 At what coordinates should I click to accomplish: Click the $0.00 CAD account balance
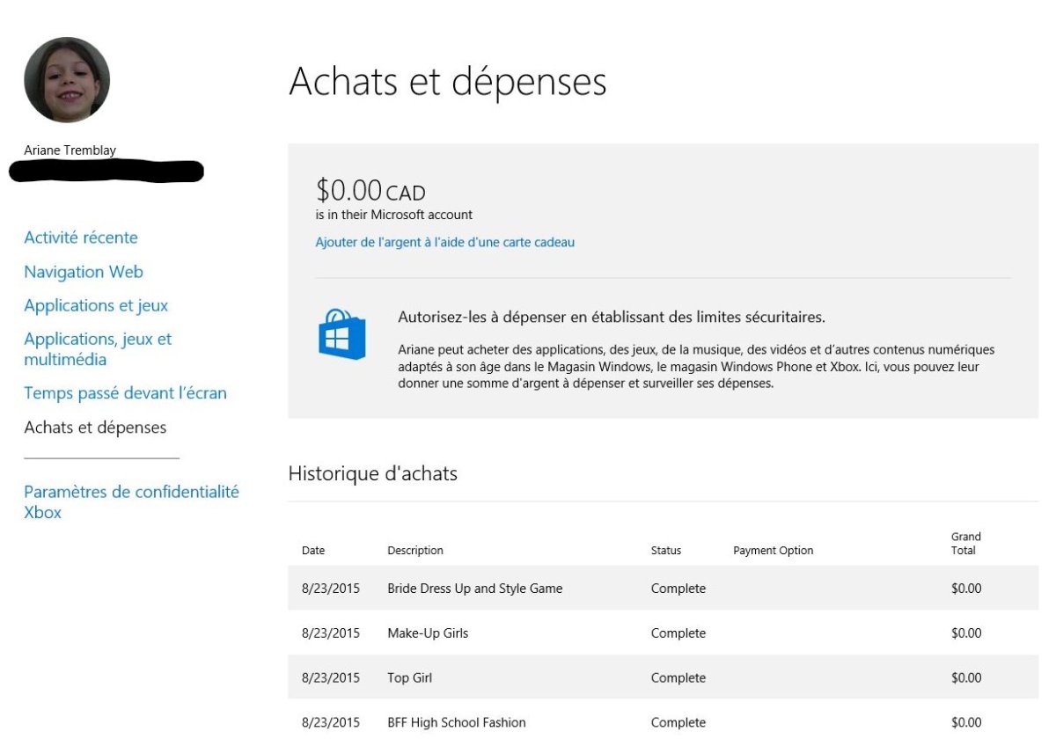[370, 191]
